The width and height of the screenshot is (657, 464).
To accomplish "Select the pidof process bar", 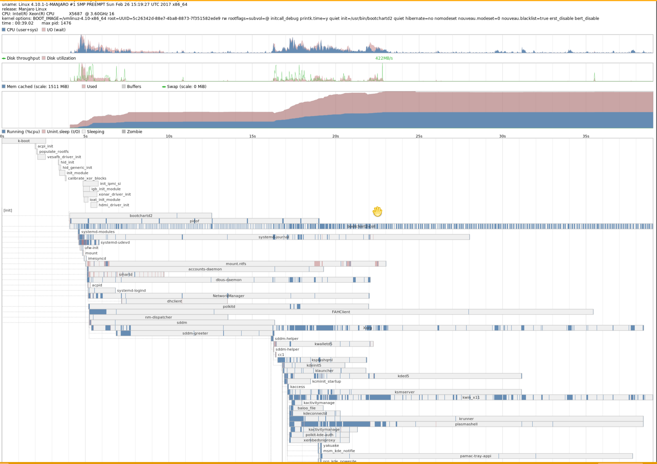I will 194,221.
